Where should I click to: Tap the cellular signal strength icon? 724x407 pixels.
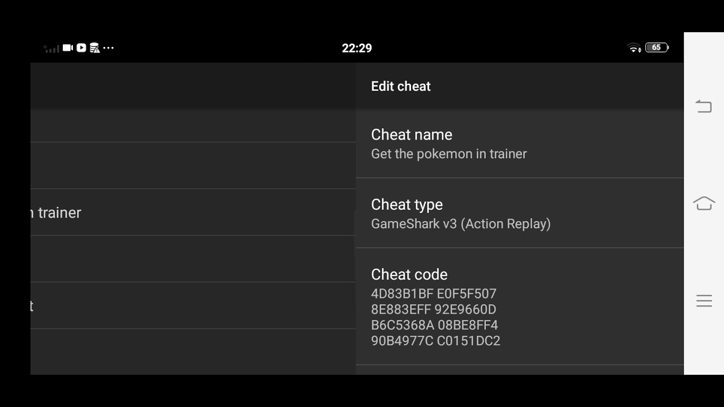click(x=51, y=49)
